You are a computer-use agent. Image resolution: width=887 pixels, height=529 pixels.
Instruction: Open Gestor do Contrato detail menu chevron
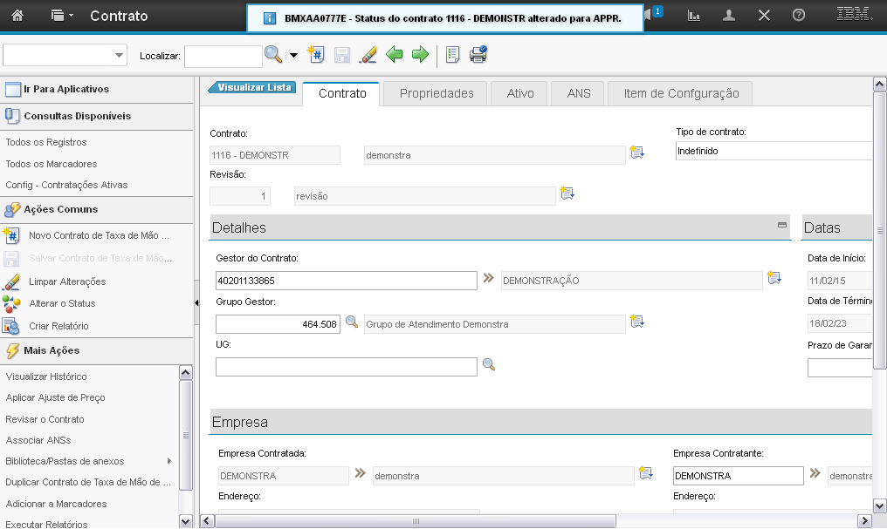[488, 278]
